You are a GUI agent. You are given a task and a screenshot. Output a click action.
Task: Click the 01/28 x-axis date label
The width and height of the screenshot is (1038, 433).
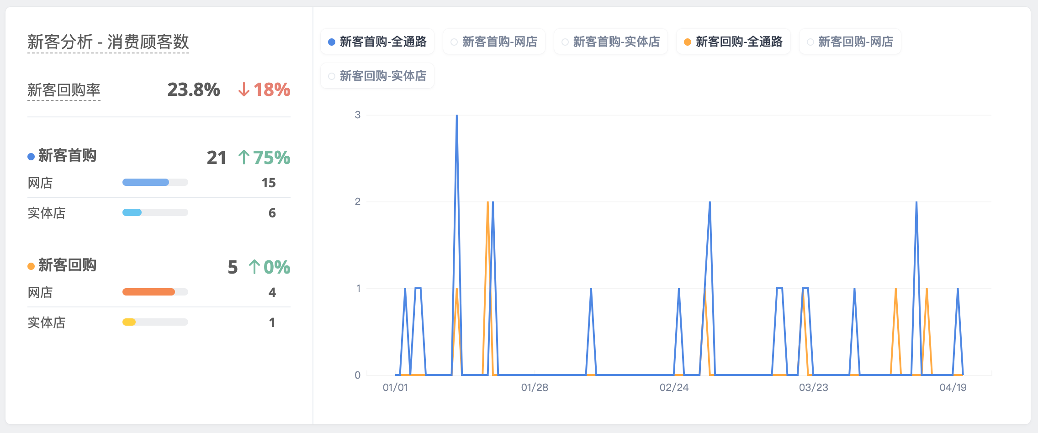pos(535,387)
